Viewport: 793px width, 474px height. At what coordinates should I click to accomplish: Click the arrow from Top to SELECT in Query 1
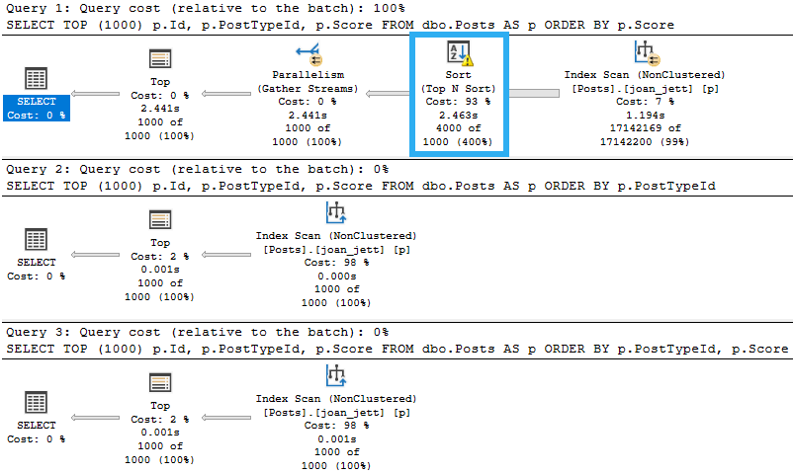(95, 94)
